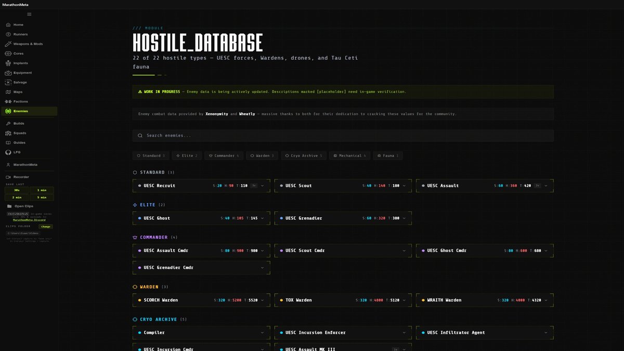Image resolution: width=624 pixels, height=351 pixels.
Task: Click the Search enemies input field
Action: pos(343,136)
